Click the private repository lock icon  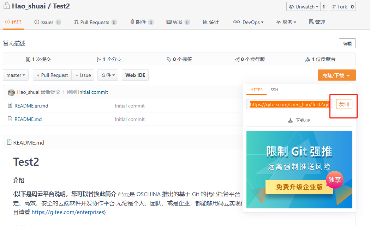pos(7,6)
